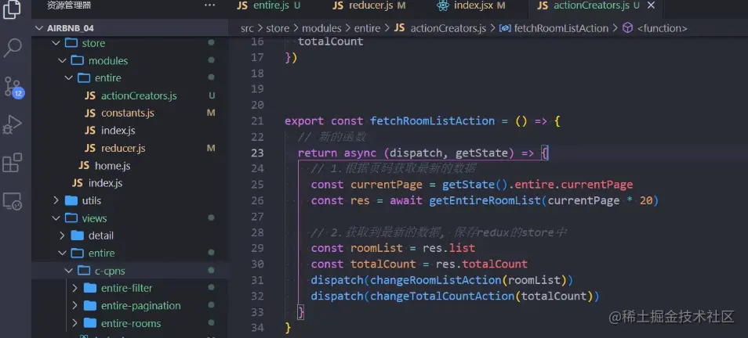
Task: Click line number 21 in the gutter
Action: point(256,121)
